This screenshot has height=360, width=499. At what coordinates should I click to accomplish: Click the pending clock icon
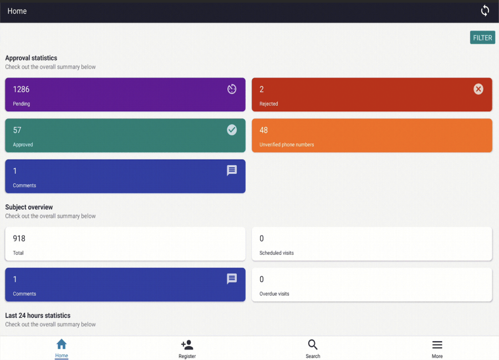coord(232,89)
